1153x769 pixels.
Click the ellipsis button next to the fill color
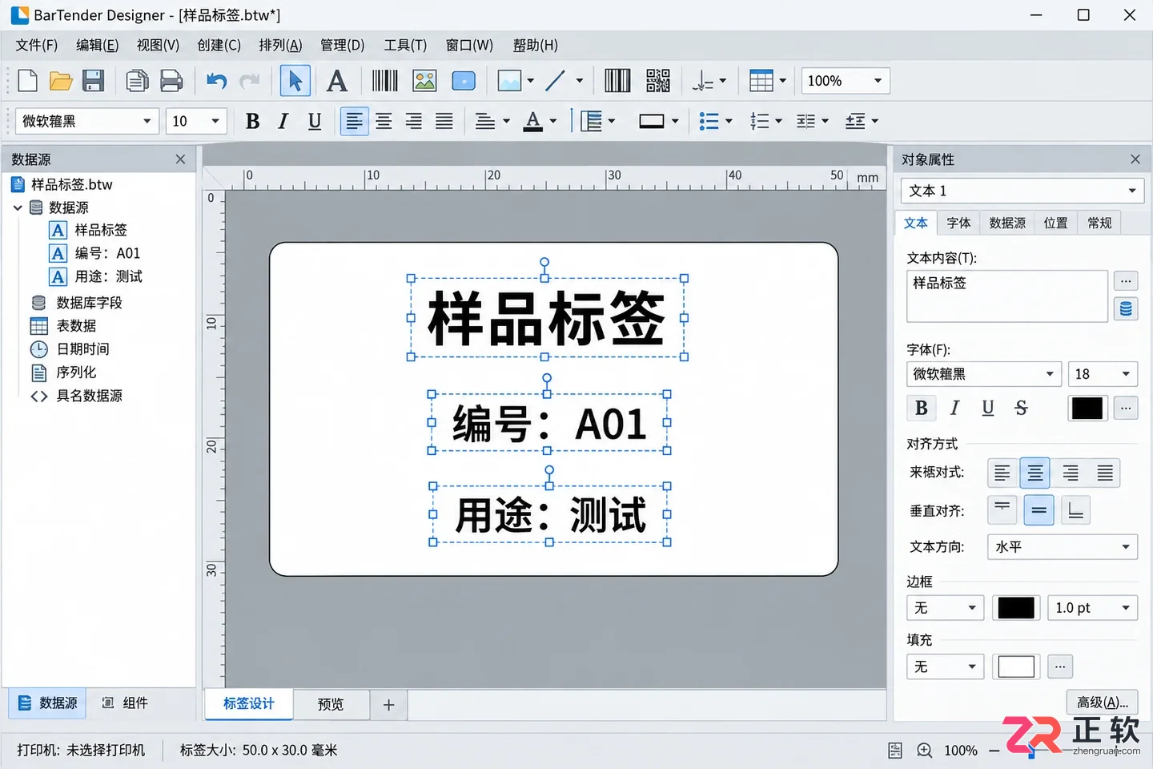1060,666
